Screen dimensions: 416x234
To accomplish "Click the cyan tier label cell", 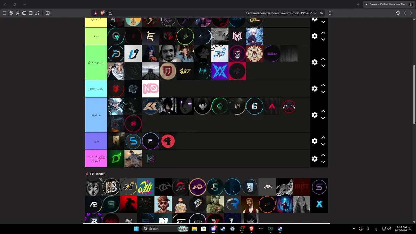I will (96, 89).
